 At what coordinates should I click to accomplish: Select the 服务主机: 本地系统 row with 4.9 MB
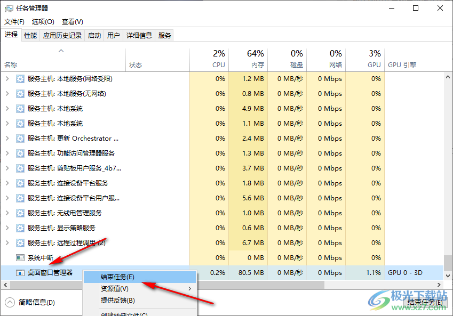click(222, 109)
